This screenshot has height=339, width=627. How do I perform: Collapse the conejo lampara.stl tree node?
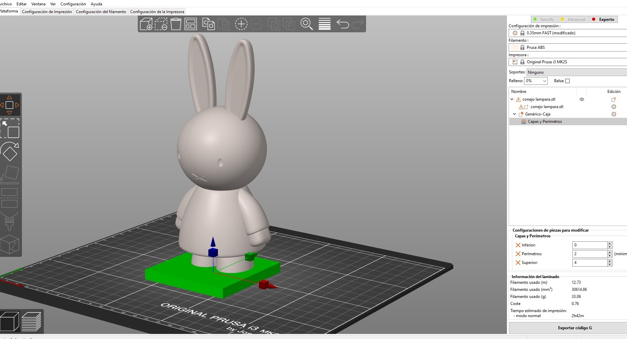(512, 99)
